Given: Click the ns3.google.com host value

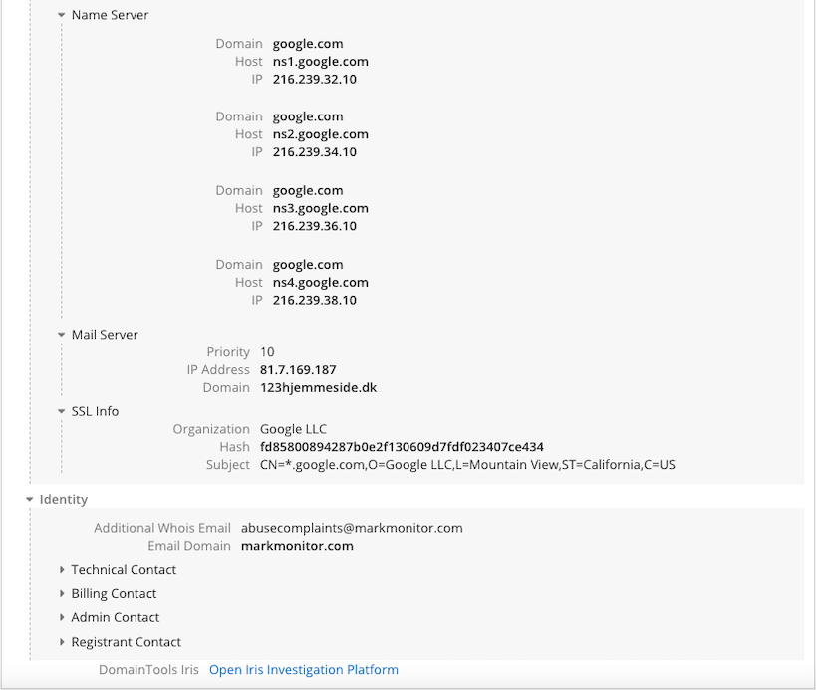Looking at the screenshot, I should pos(320,209).
